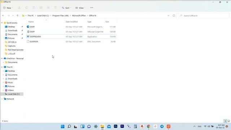The image size is (231, 130).
Task: Click in the Search Office16 field
Action: (x=204, y=16)
